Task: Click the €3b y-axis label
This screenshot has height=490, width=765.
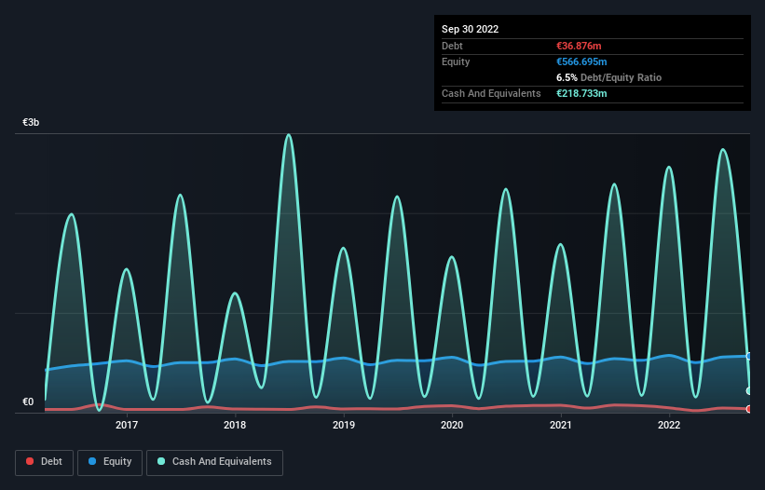Action: 31,122
